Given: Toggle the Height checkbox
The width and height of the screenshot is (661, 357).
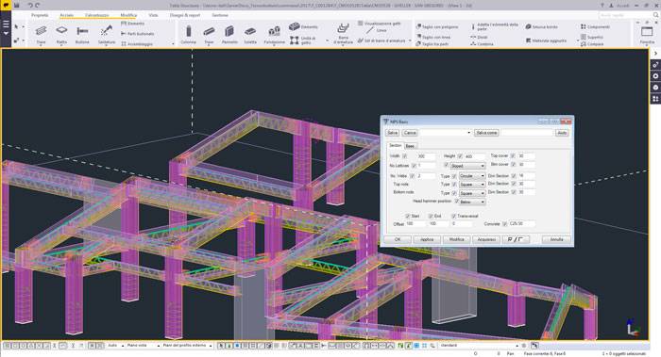Looking at the screenshot, I should (x=460, y=156).
